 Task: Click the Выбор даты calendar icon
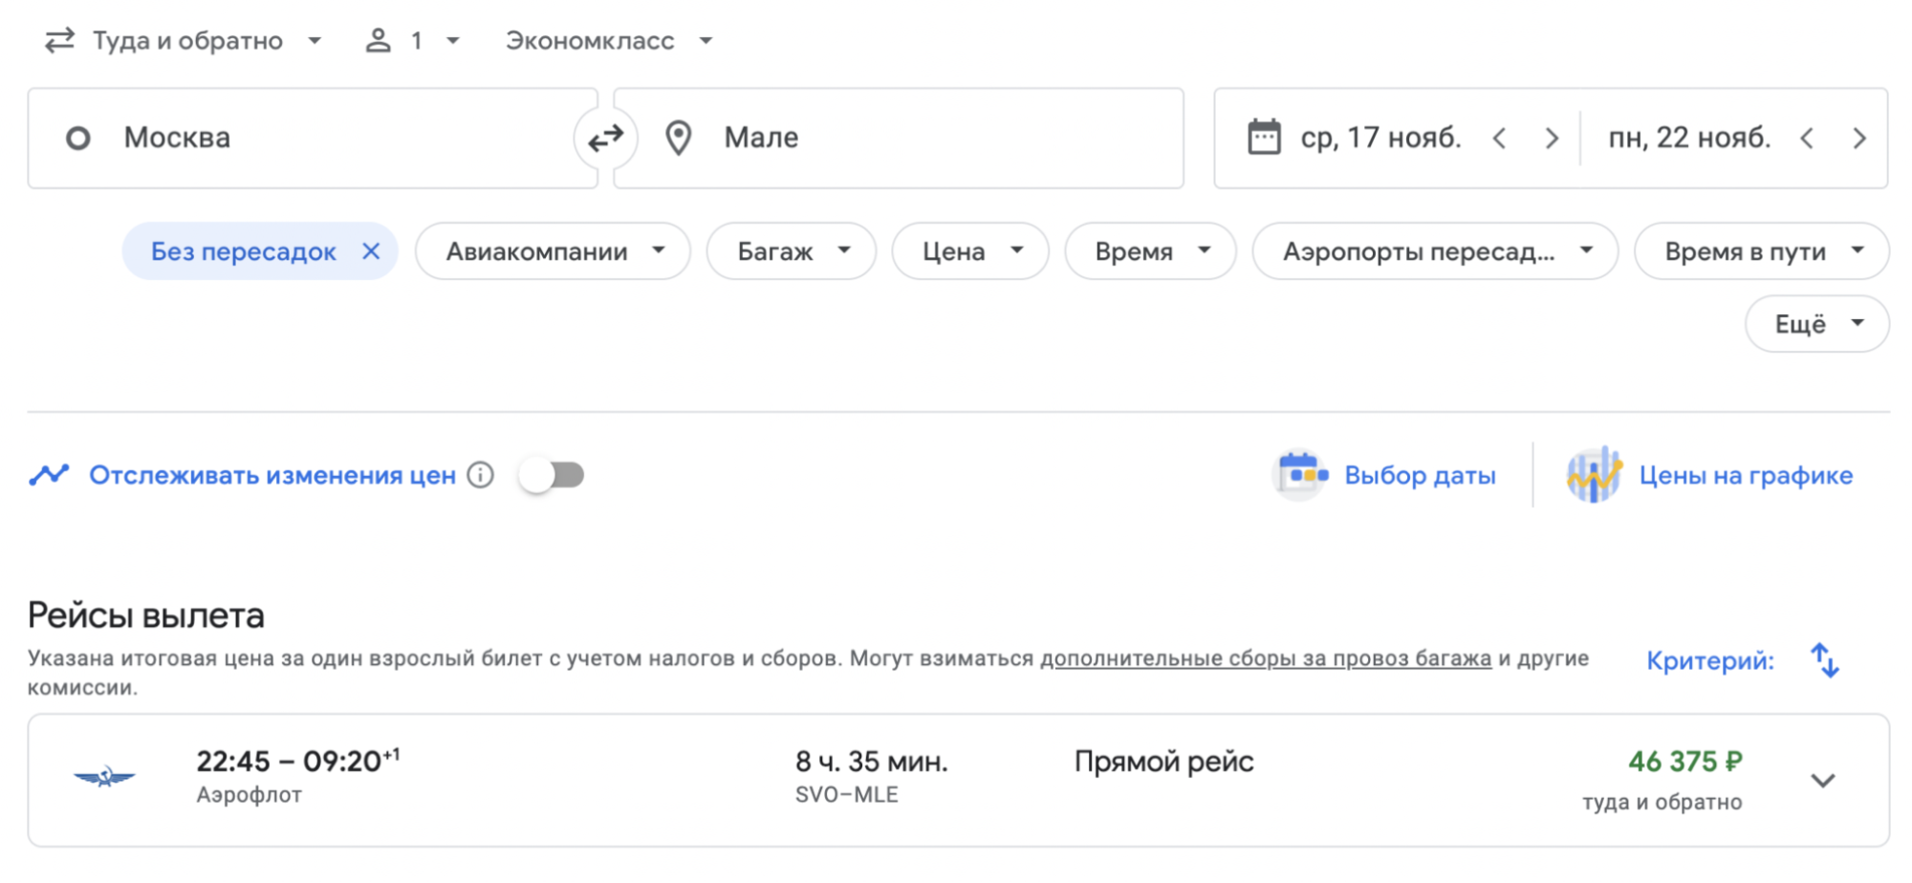coord(1301,475)
